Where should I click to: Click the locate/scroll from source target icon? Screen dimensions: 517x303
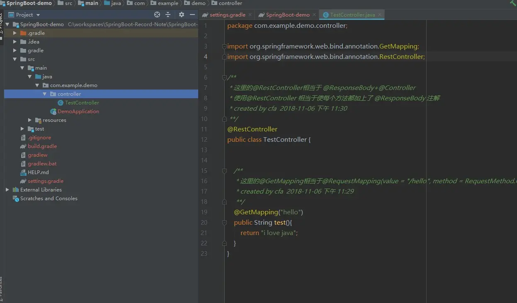click(x=157, y=15)
